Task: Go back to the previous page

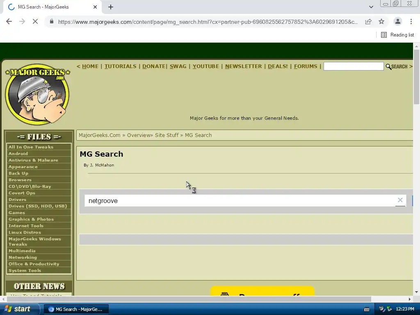Action: pos(9,22)
